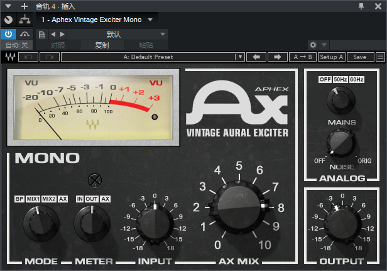Image resolution: width=387 pixels, height=271 pixels.
Task: Pin the plugin window
Action: (361, 6)
